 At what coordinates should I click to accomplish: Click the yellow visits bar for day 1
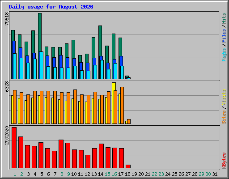coord(12,110)
